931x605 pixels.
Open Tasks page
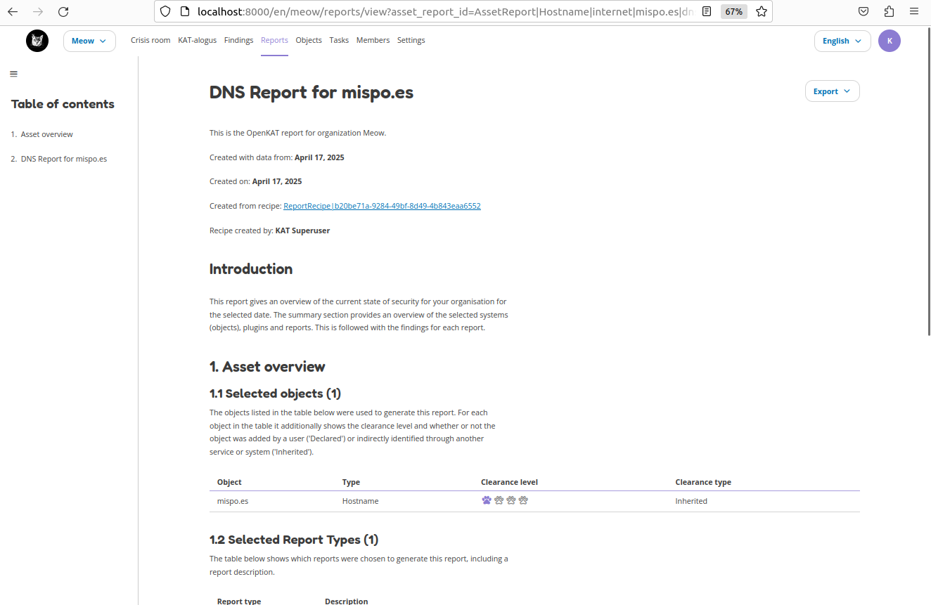339,40
